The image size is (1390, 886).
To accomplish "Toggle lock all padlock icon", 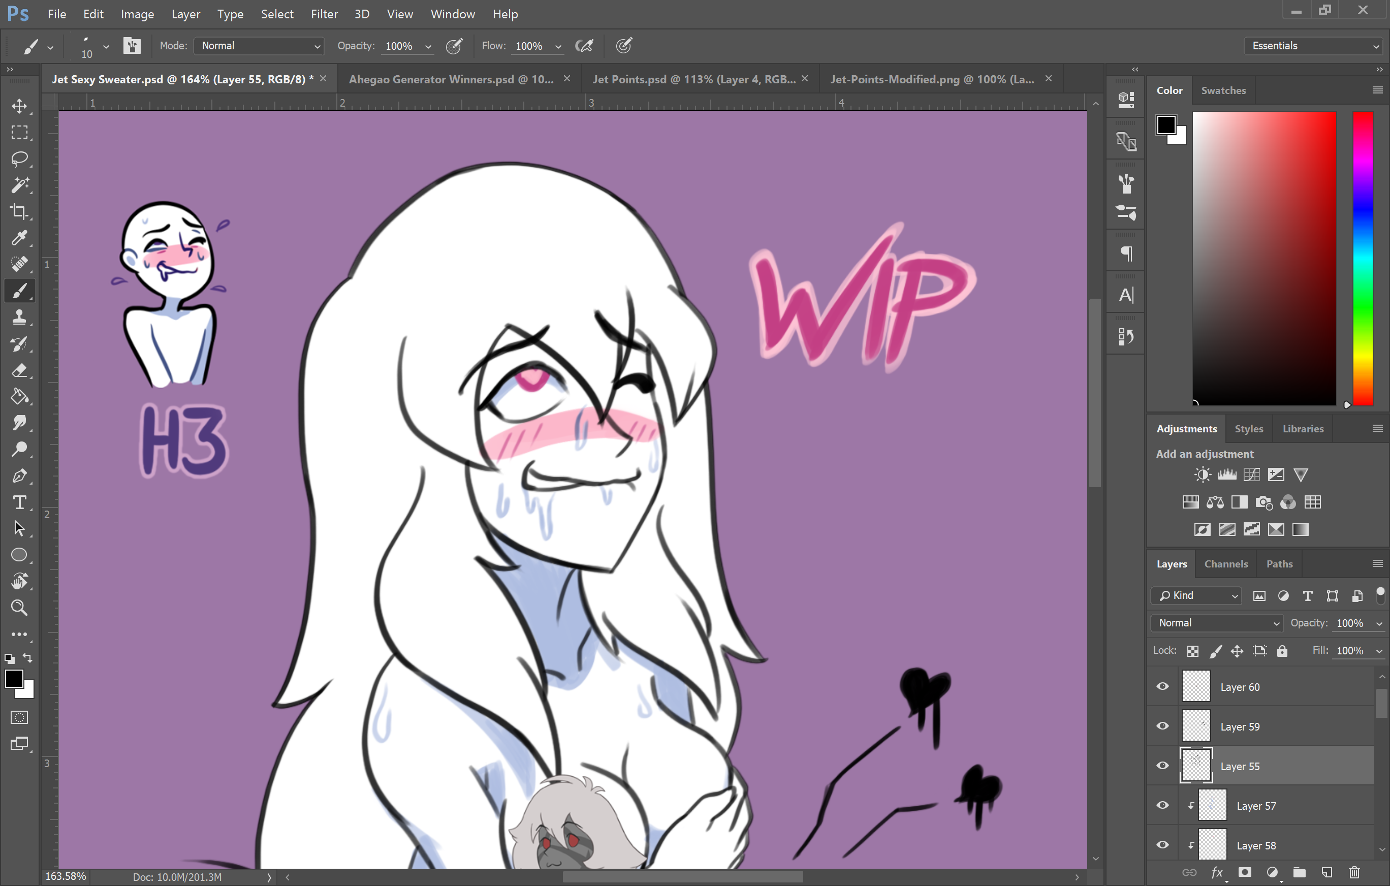I will (x=1282, y=651).
